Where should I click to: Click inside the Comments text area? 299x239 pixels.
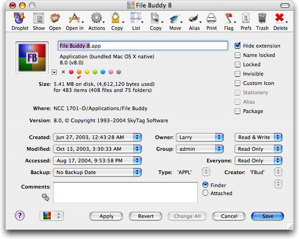125,192
